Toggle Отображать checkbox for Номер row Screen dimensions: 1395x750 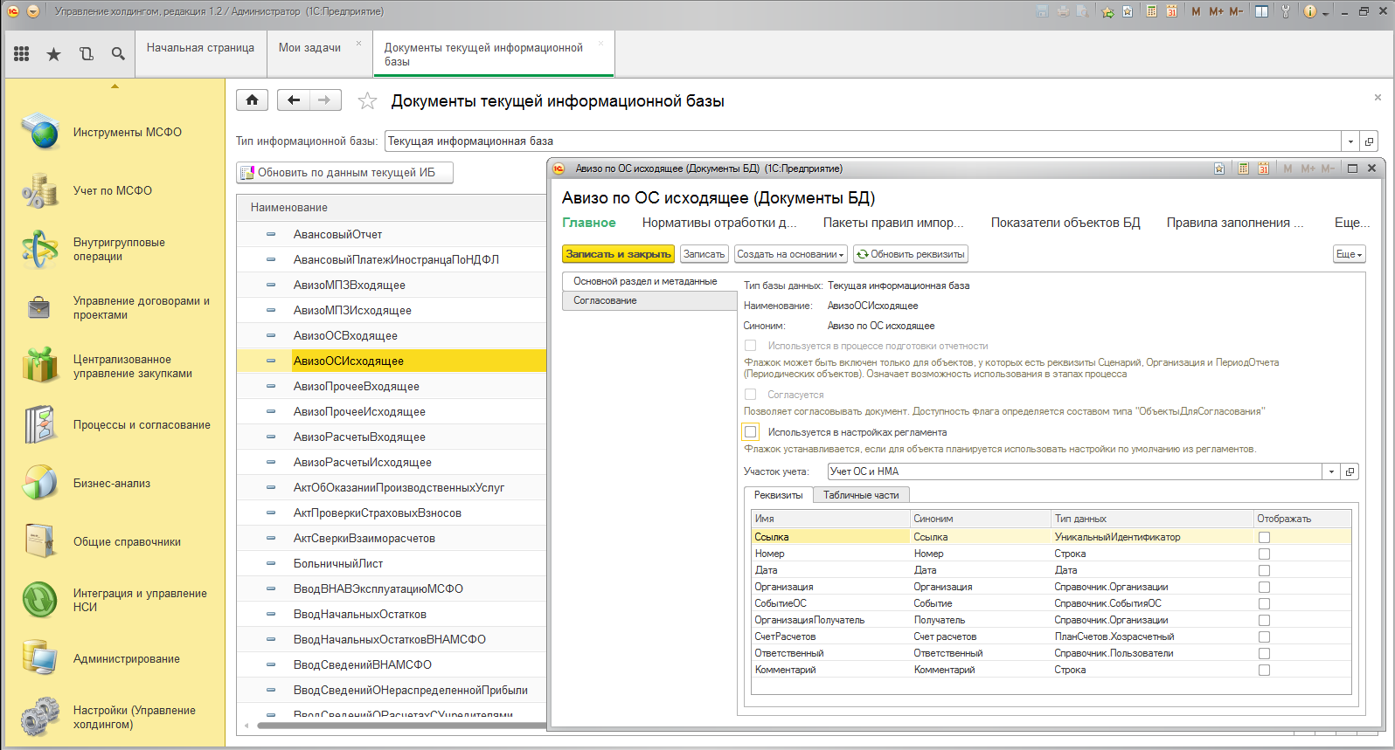[1264, 554]
